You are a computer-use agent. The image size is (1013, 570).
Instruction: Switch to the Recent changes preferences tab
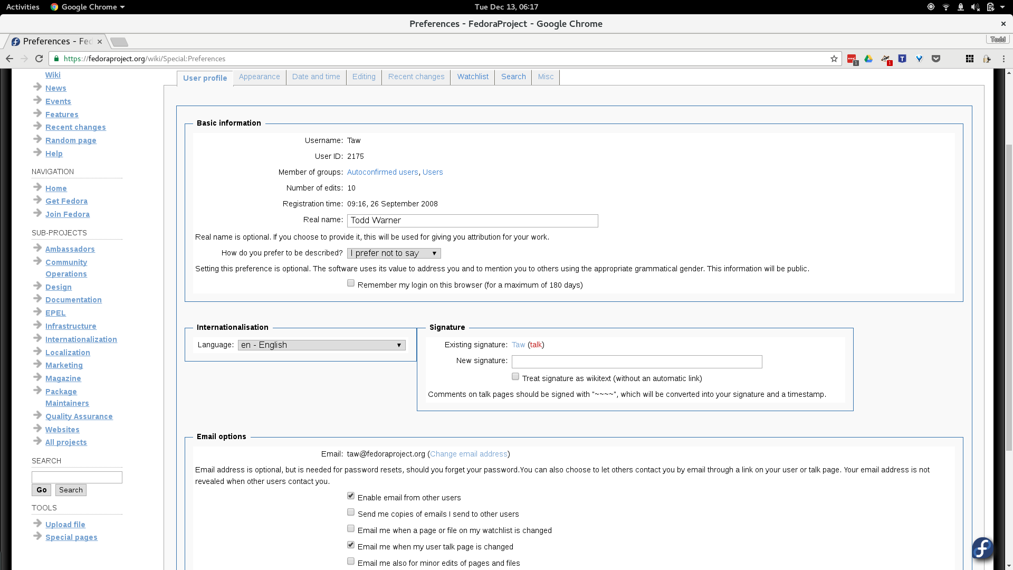416,77
